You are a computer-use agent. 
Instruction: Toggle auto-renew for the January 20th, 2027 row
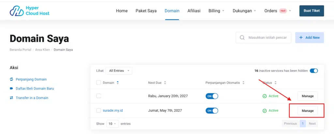point(212,96)
